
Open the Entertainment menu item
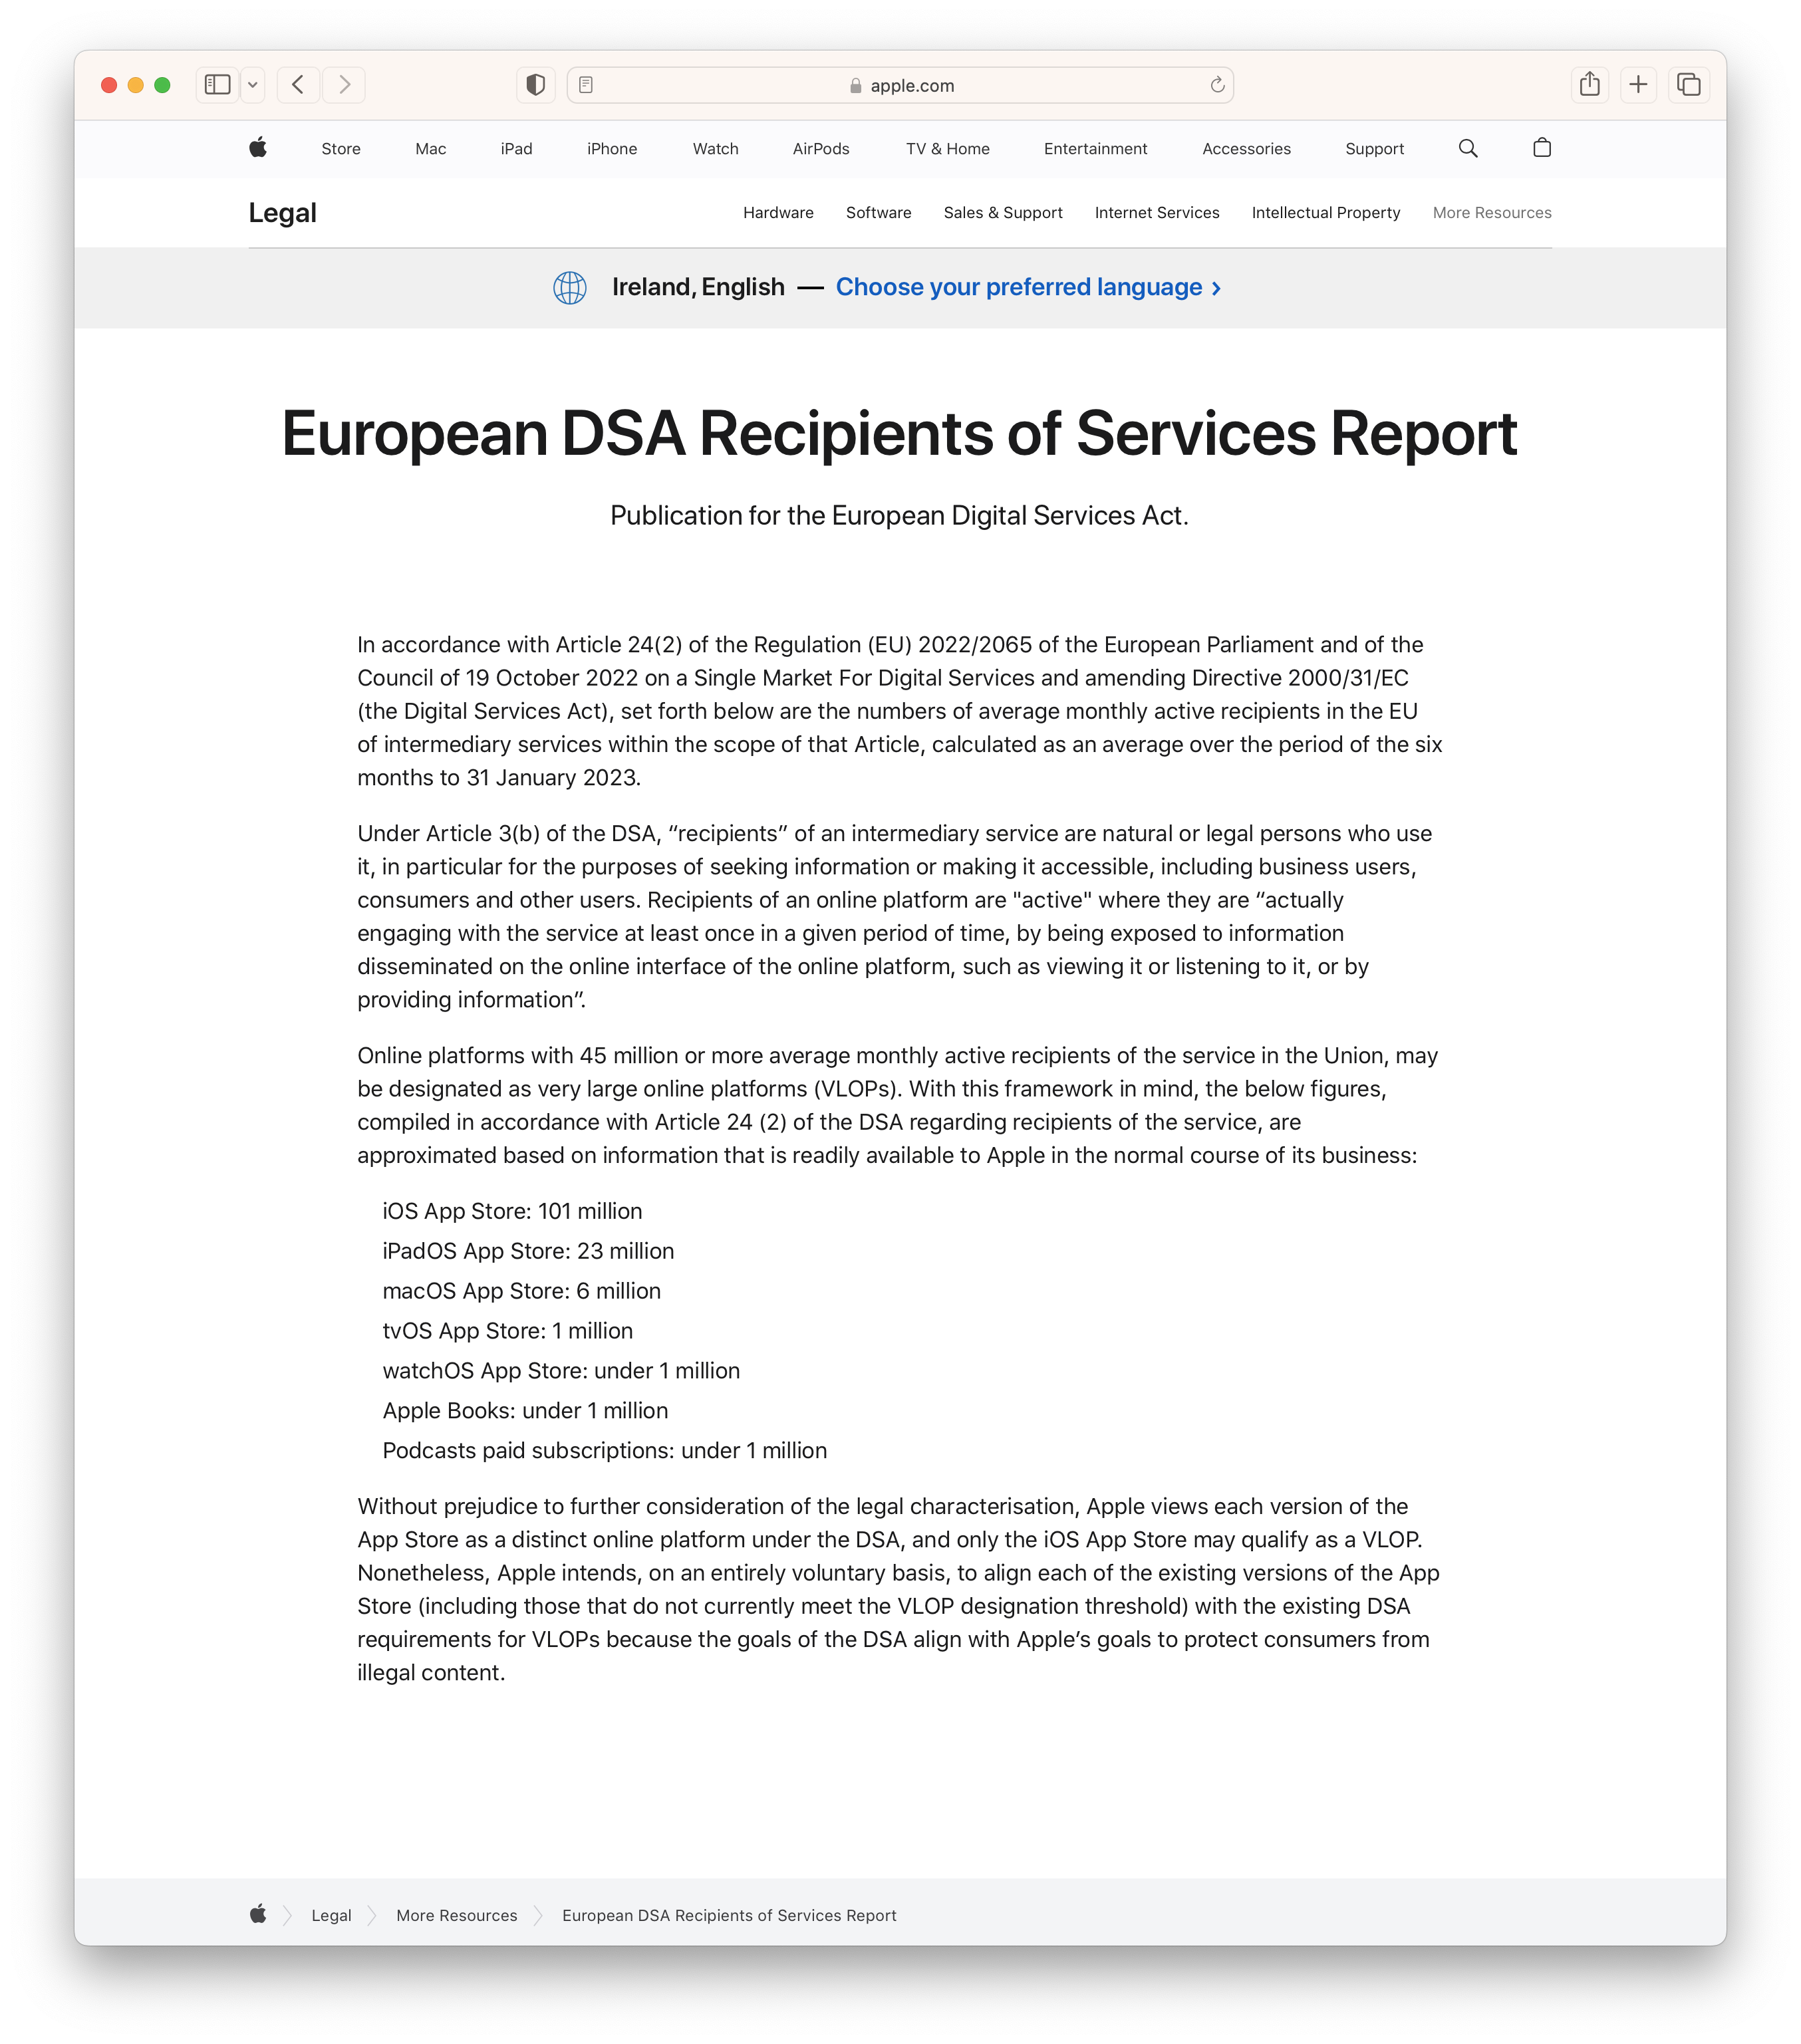point(1096,149)
